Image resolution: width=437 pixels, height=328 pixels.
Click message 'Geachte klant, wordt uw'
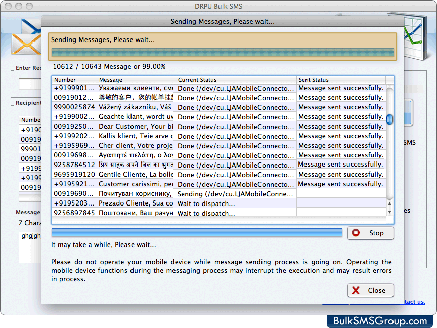point(136,116)
